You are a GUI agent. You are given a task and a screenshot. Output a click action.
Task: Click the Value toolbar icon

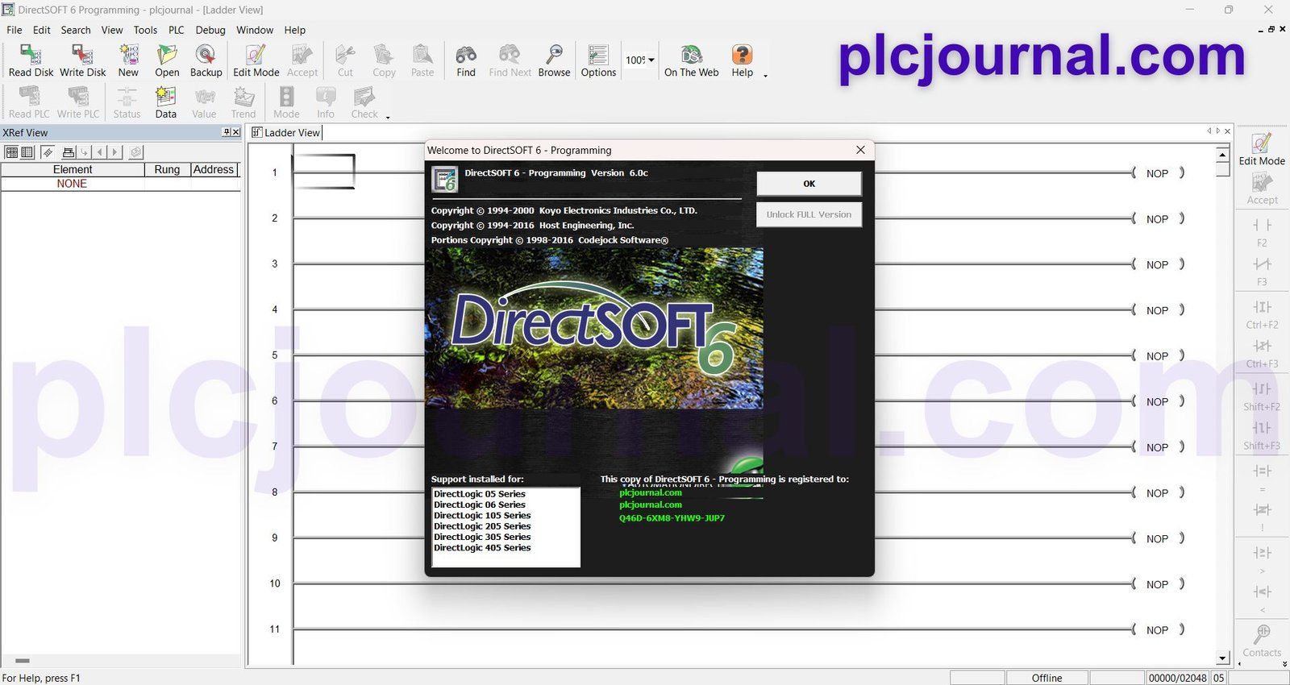(x=204, y=103)
